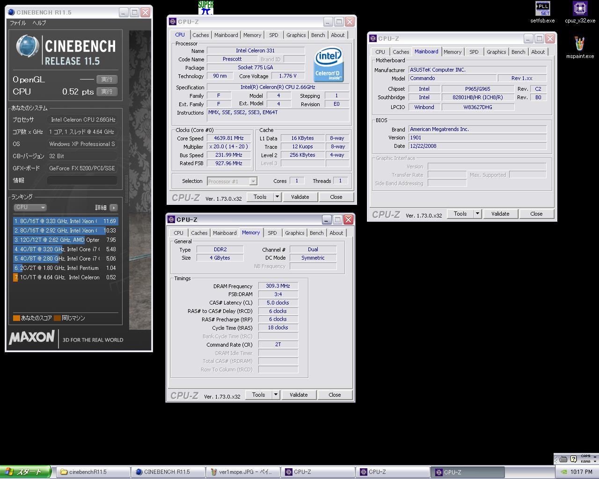
Task: Open Mainboard tab in CPU-Z CPU window
Action: 226,35
